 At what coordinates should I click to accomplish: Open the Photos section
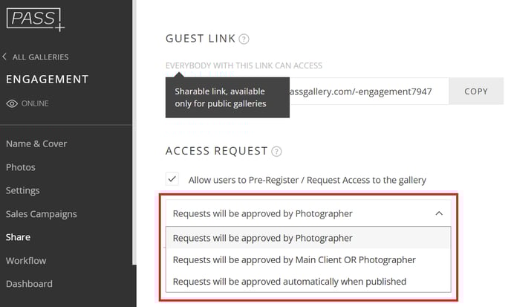pos(21,167)
